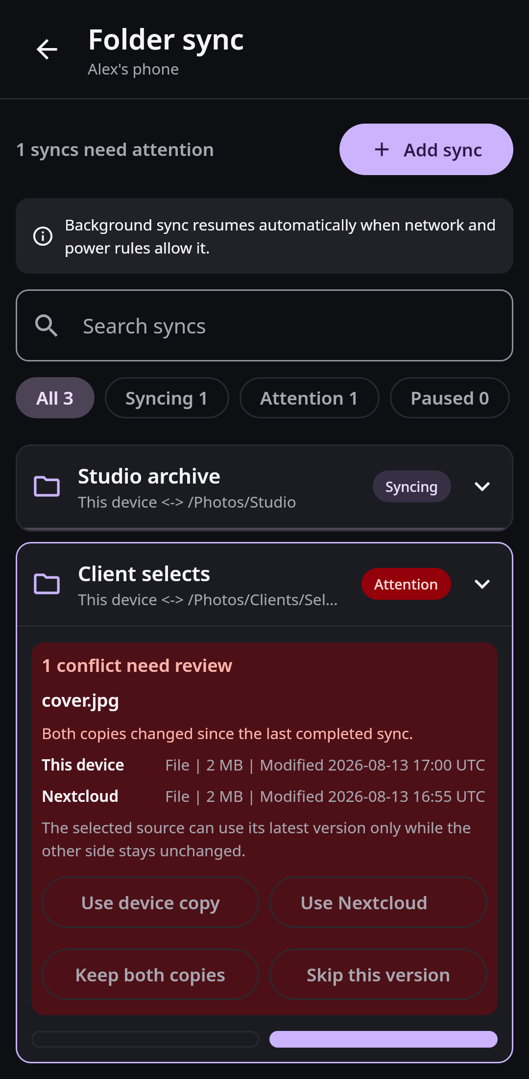Filter by Syncing 1
The image size is (529, 1079).
pyautogui.click(x=167, y=398)
